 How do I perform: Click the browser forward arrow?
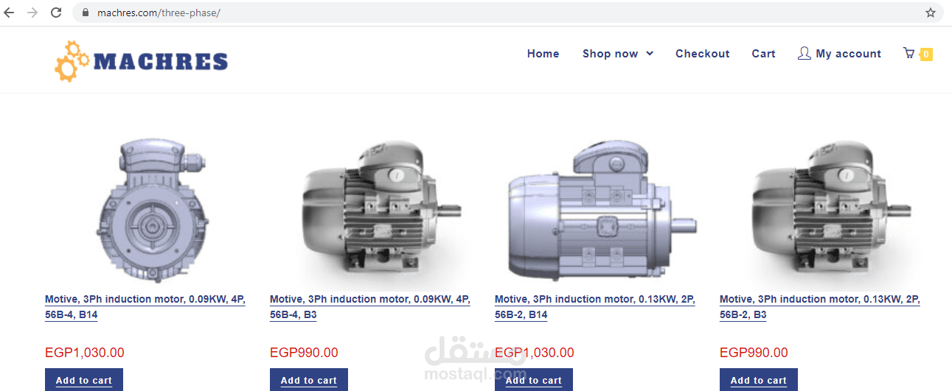tap(32, 13)
